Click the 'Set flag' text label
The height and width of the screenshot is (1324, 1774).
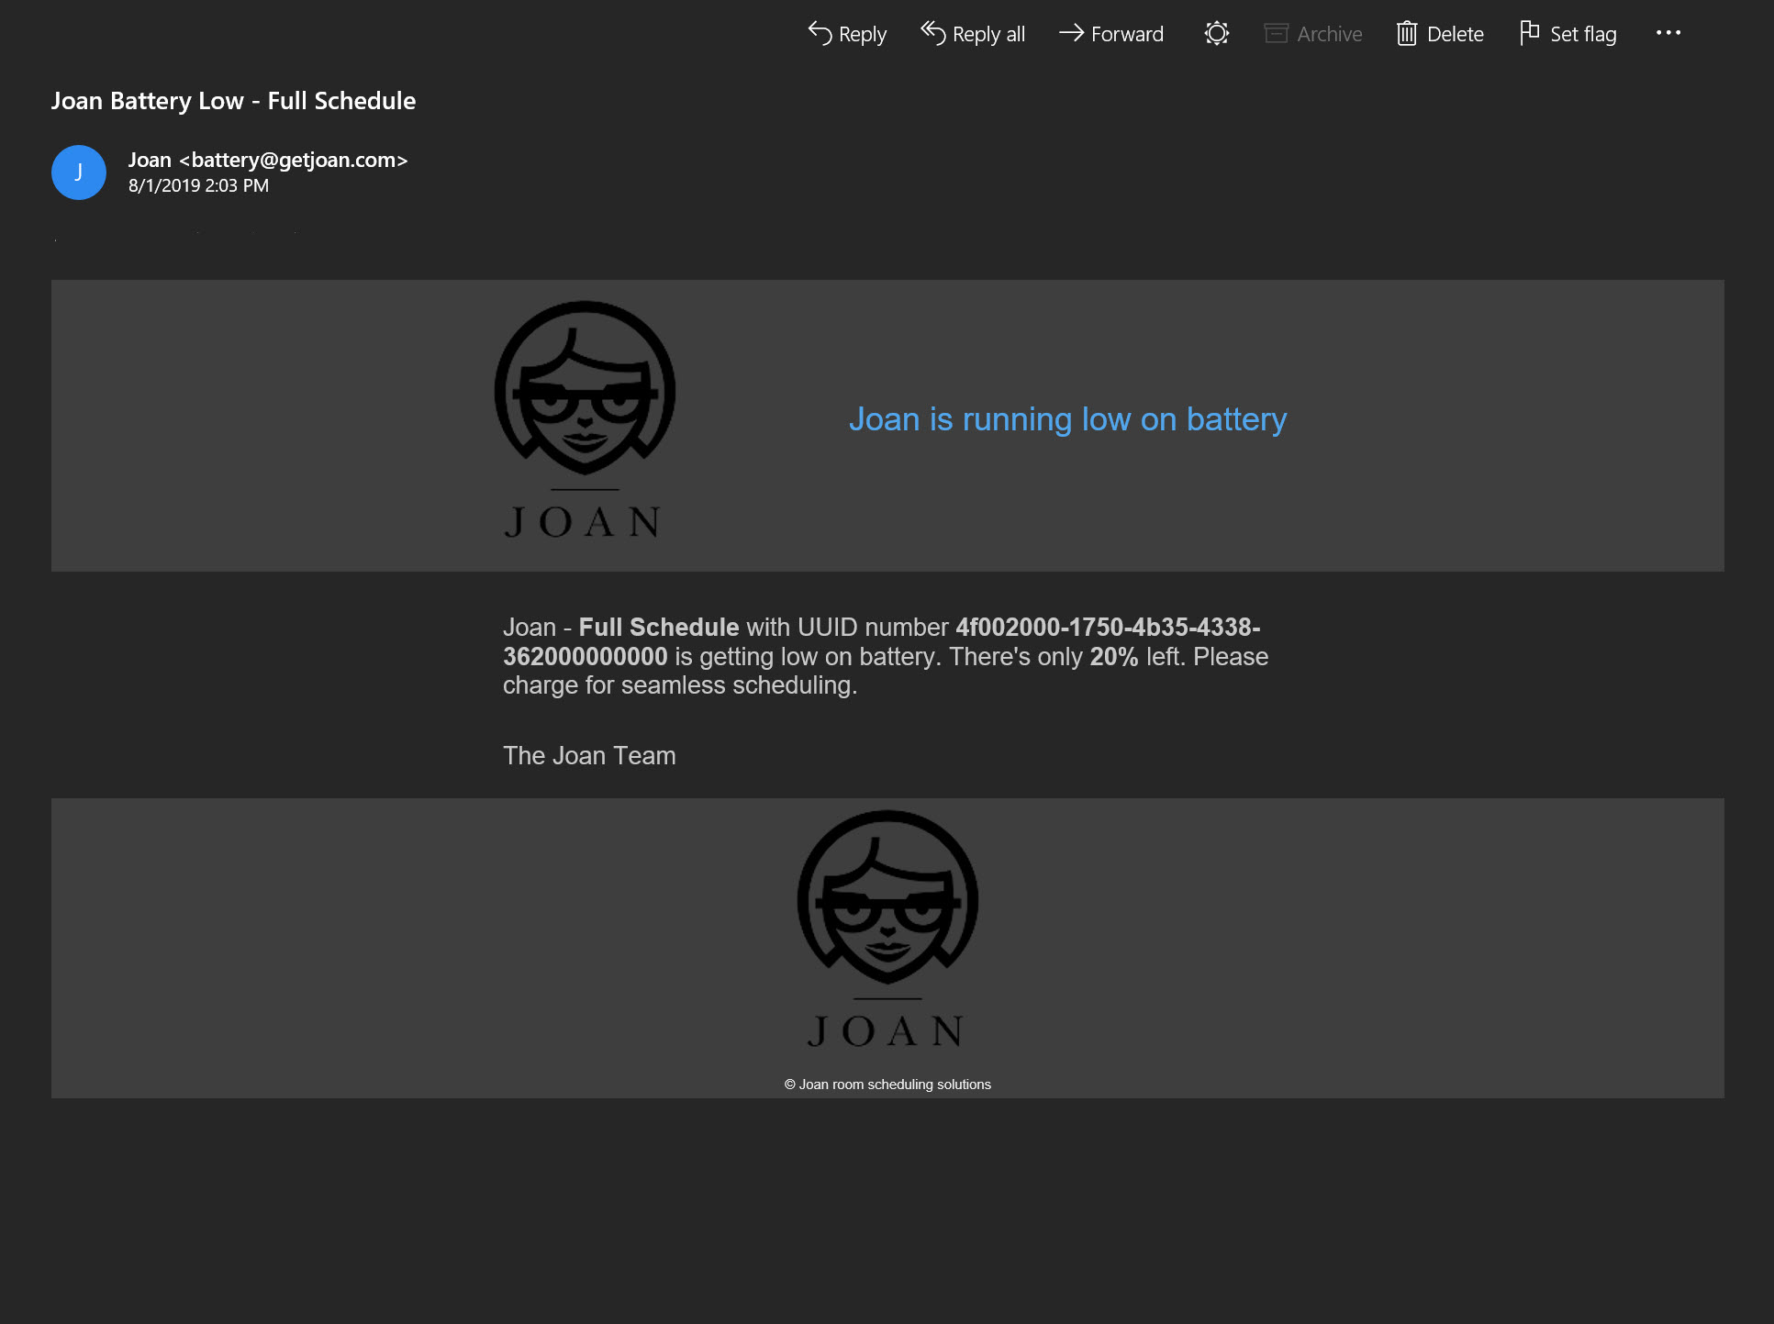[1583, 34]
